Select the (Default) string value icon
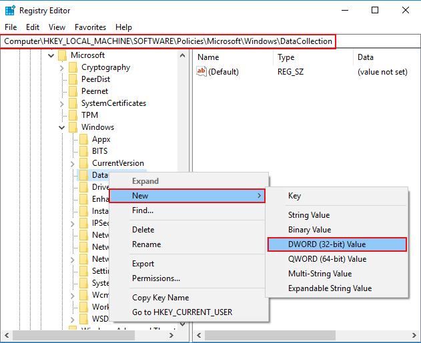The height and width of the screenshot is (343, 421). pos(201,71)
